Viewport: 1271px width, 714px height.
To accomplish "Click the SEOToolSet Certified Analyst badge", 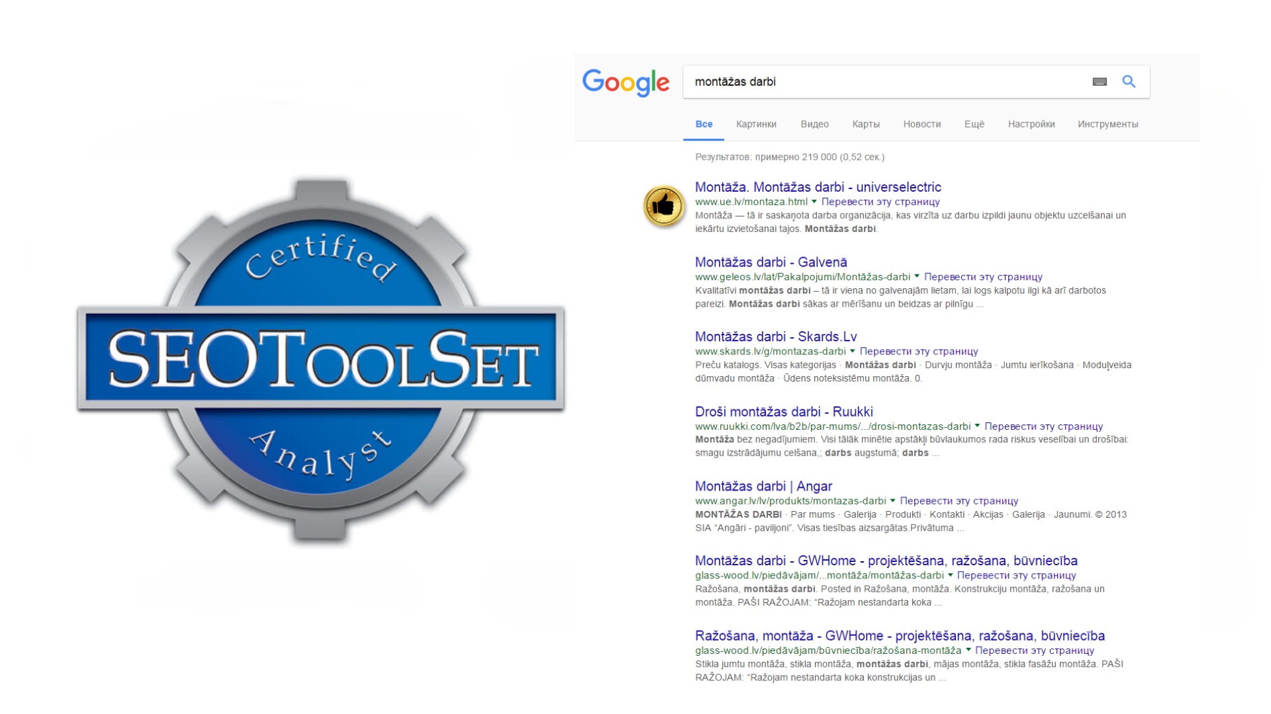I will coord(320,361).
